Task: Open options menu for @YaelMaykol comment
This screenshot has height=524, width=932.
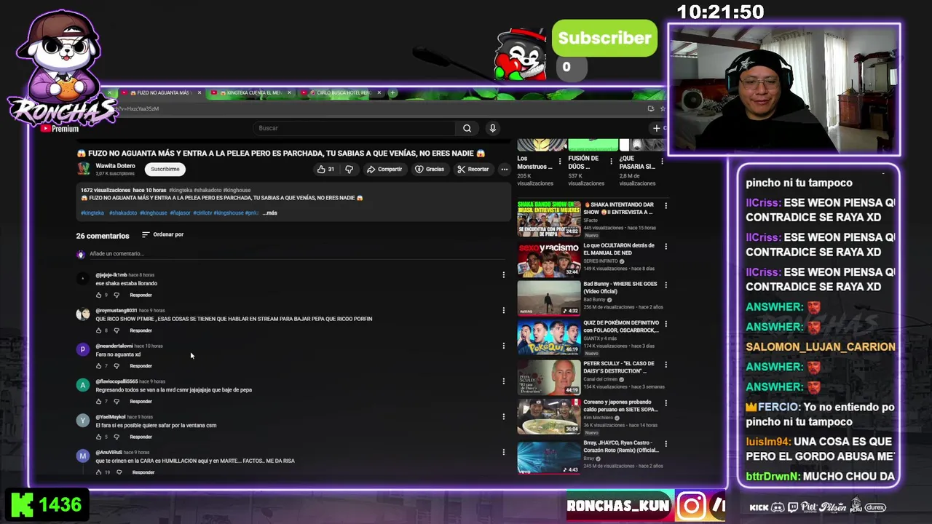Action: (x=503, y=417)
